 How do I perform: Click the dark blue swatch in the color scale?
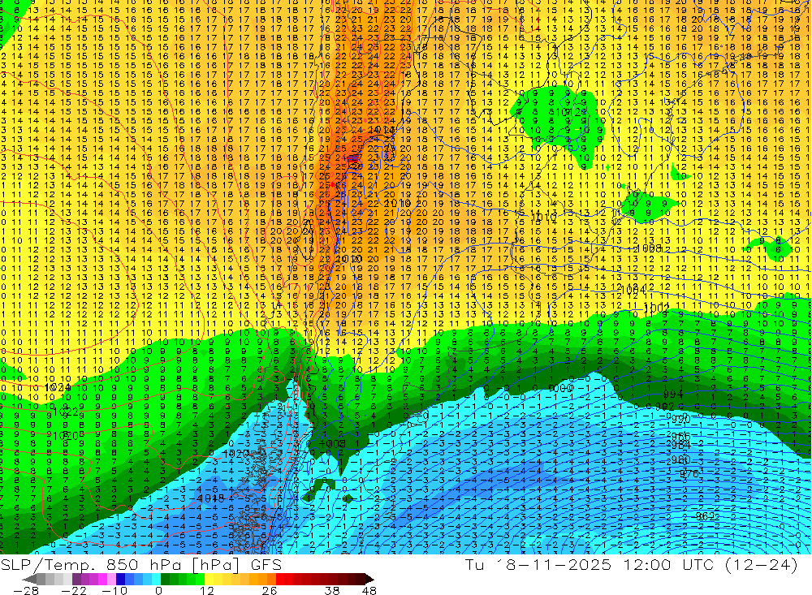click(120, 579)
